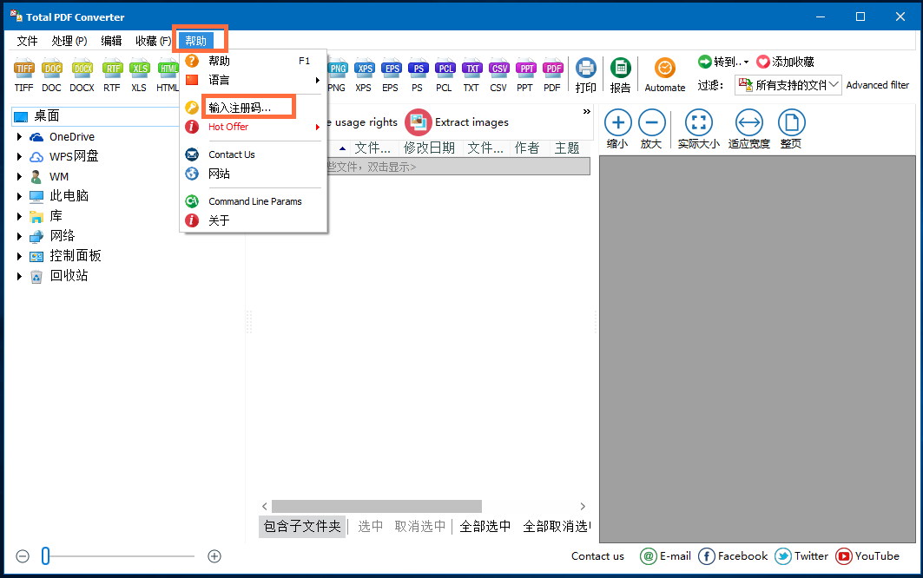Open the 报告 report icon

(620, 69)
